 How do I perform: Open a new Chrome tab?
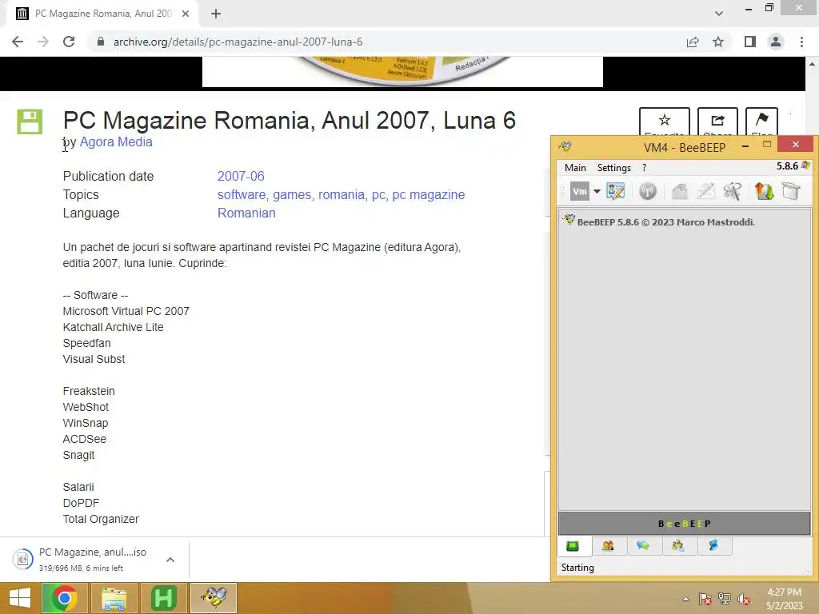(x=216, y=14)
